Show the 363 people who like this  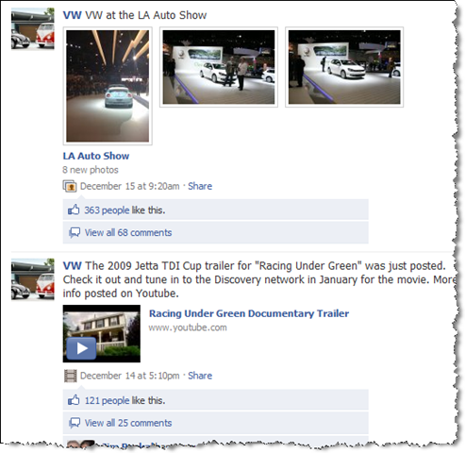click(107, 210)
